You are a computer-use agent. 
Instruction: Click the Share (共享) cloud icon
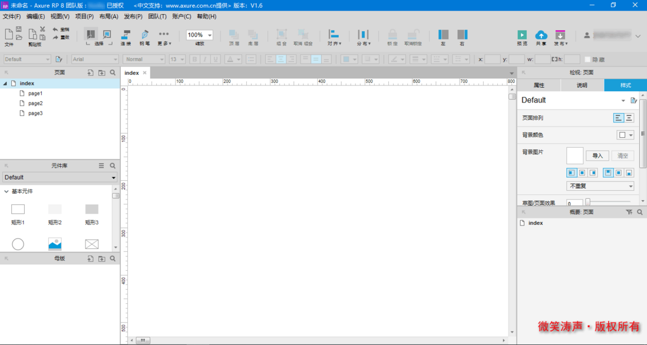click(541, 35)
